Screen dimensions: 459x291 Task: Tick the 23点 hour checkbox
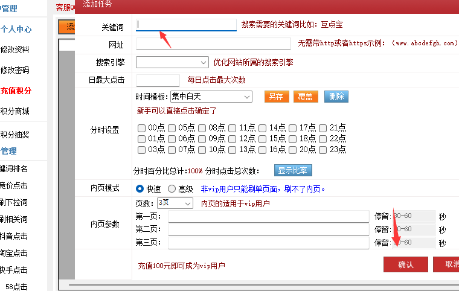323,150
